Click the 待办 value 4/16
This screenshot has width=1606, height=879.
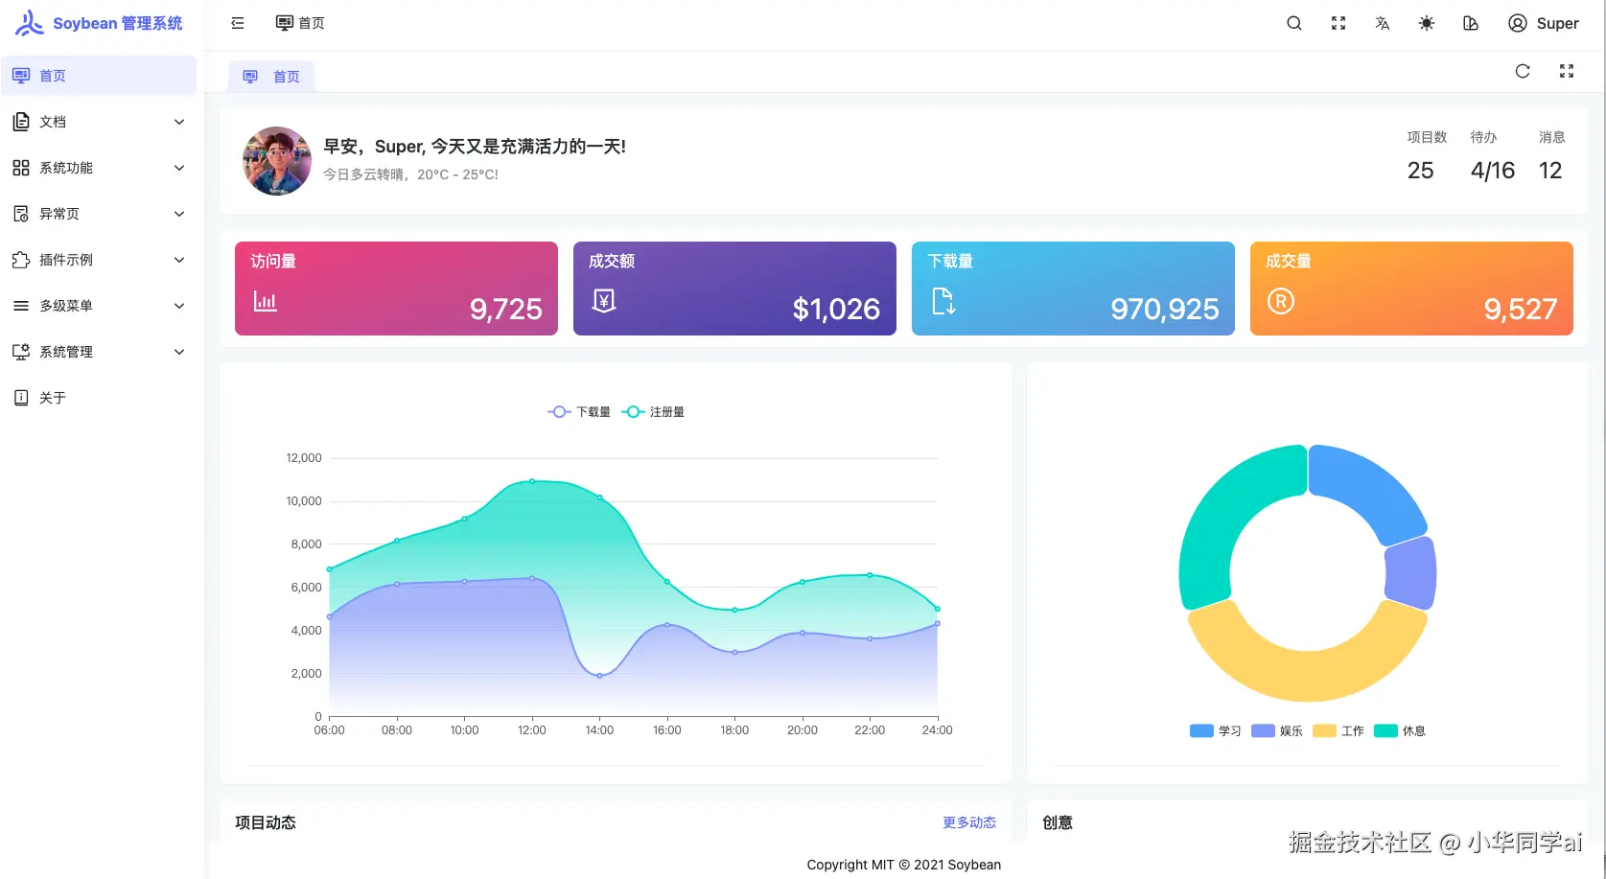(x=1493, y=171)
